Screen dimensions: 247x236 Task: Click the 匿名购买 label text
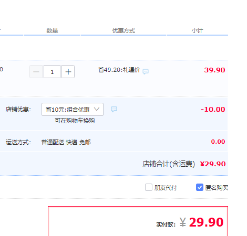tap(217, 188)
